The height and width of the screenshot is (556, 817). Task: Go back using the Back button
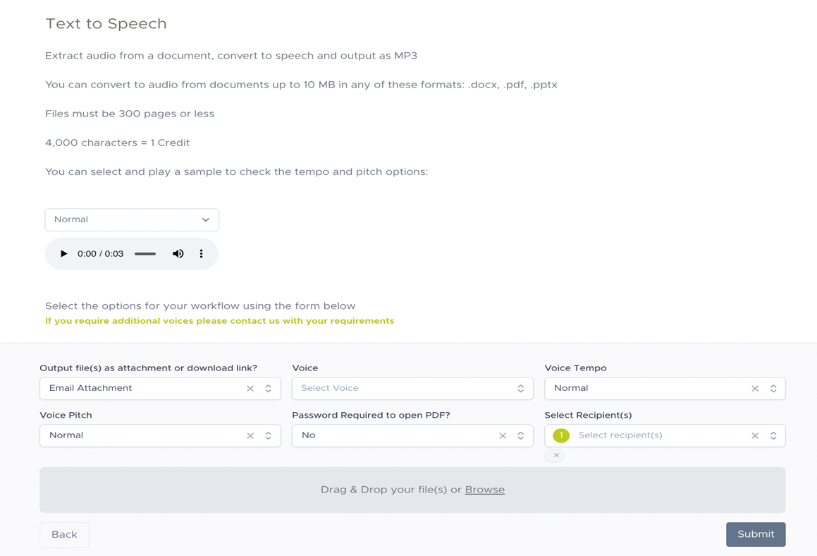coord(64,535)
